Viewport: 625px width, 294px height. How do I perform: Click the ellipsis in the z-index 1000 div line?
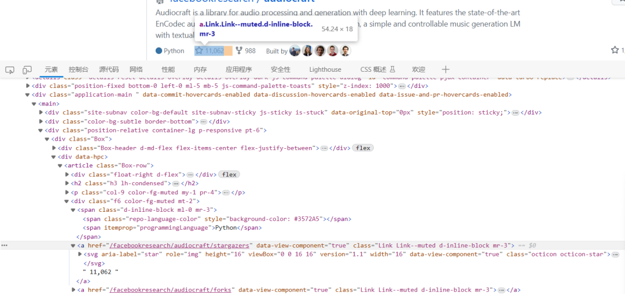pos(402,86)
